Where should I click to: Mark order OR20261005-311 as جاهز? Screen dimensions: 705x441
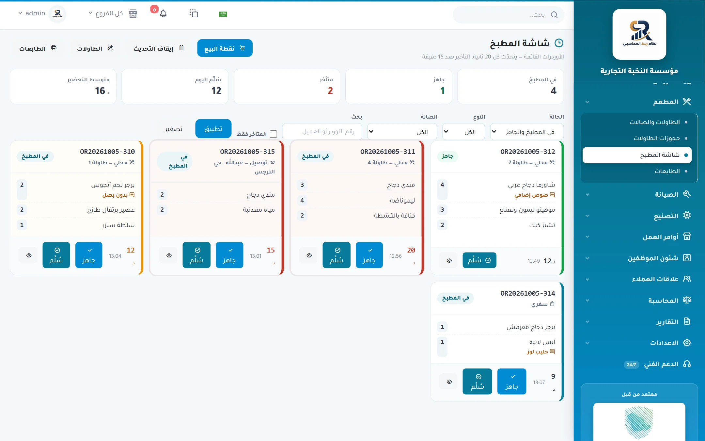click(x=369, y=255)
